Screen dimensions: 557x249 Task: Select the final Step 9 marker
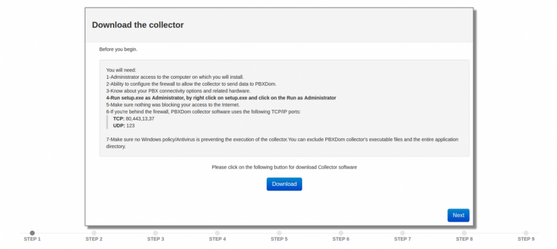[526, 233]
